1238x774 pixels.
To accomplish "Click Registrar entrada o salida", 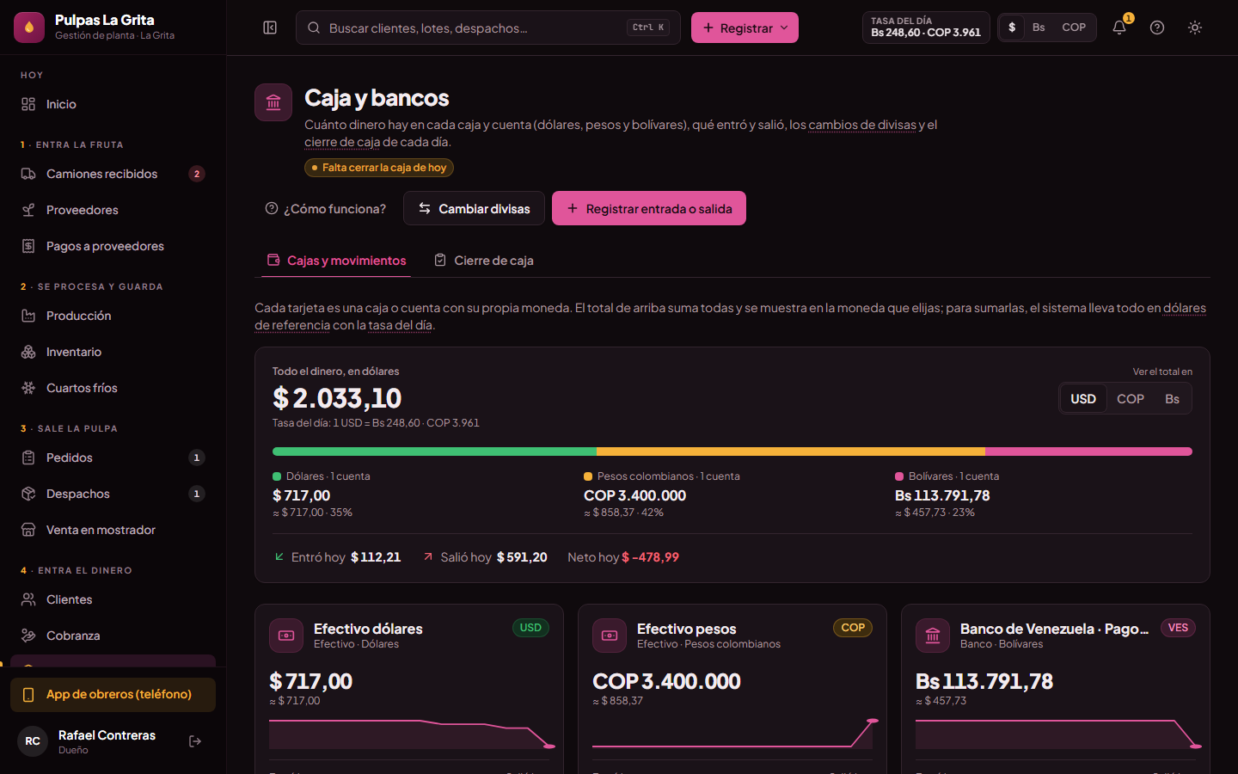I will (x=649, y=208).
